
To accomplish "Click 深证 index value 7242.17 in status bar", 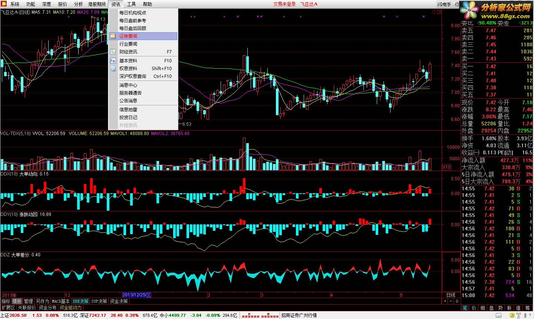I will point(98,315).
